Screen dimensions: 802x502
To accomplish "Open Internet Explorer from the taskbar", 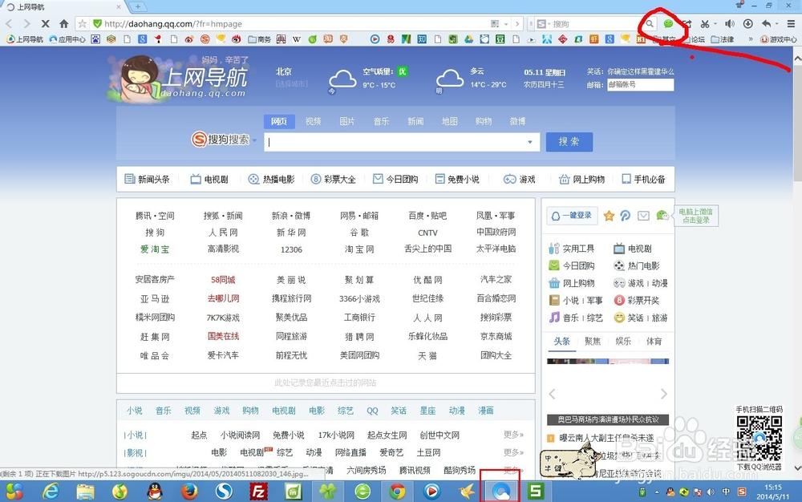I will pos(50,492).
